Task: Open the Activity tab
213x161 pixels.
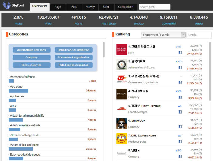Action: click(x=90, y=7)
